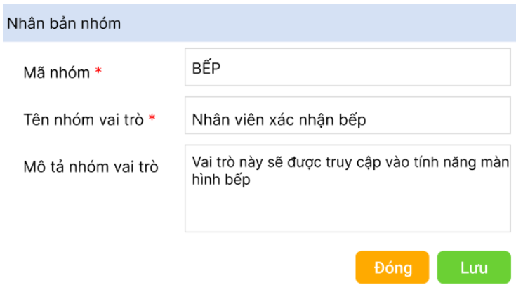Click the orange Đóng button
This screenshot has width=516, height=292.
392,268
